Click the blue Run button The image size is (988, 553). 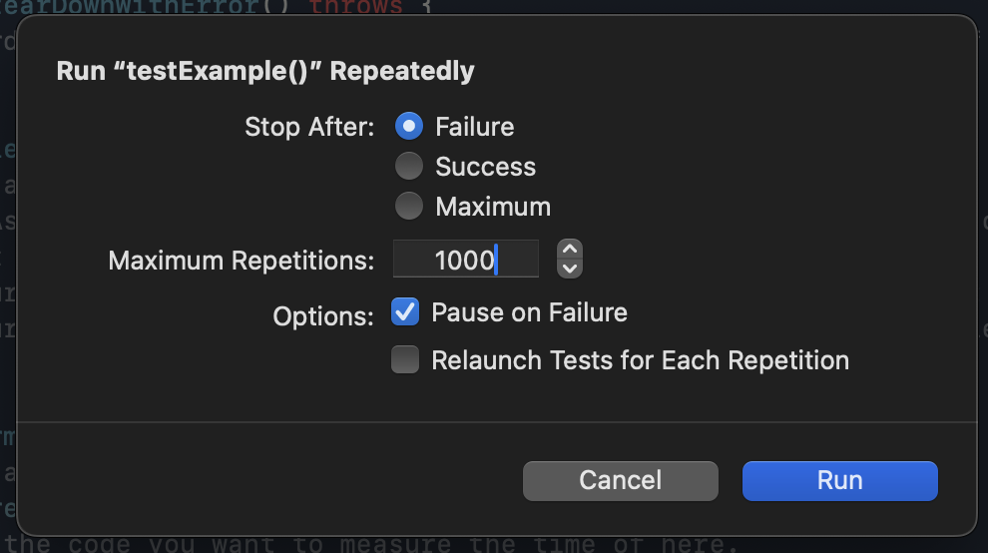(840, 481)
